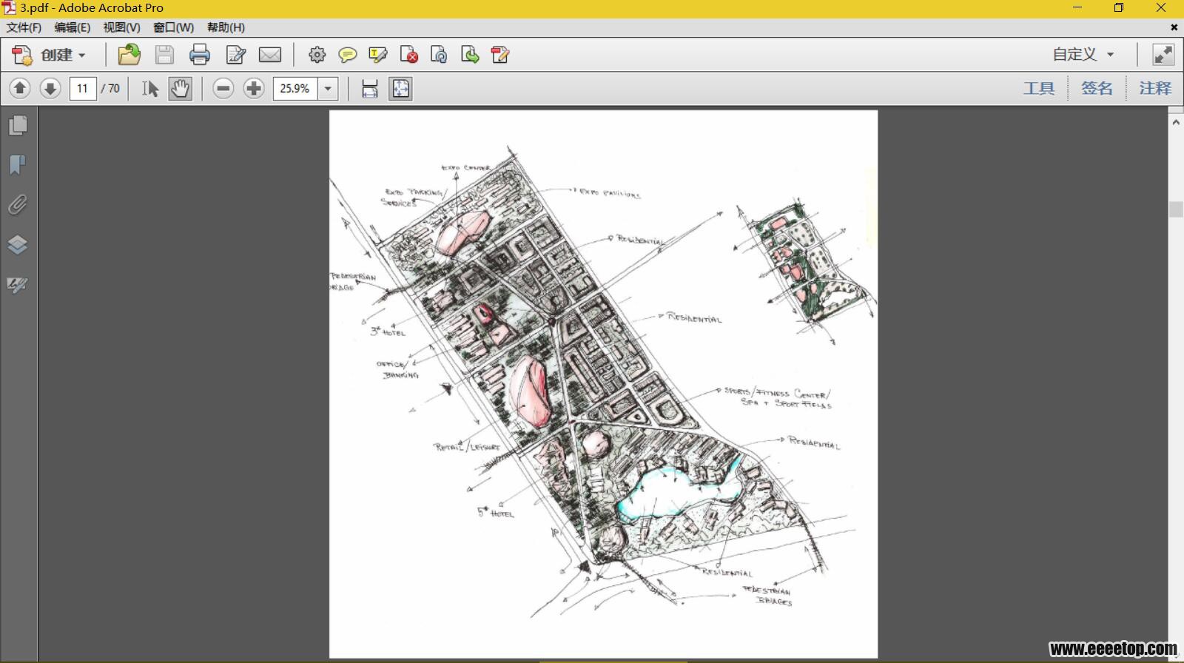Viewport: 1184px width, 663px height.
Task: Click the rotate page icon
Action: [439, 55]
